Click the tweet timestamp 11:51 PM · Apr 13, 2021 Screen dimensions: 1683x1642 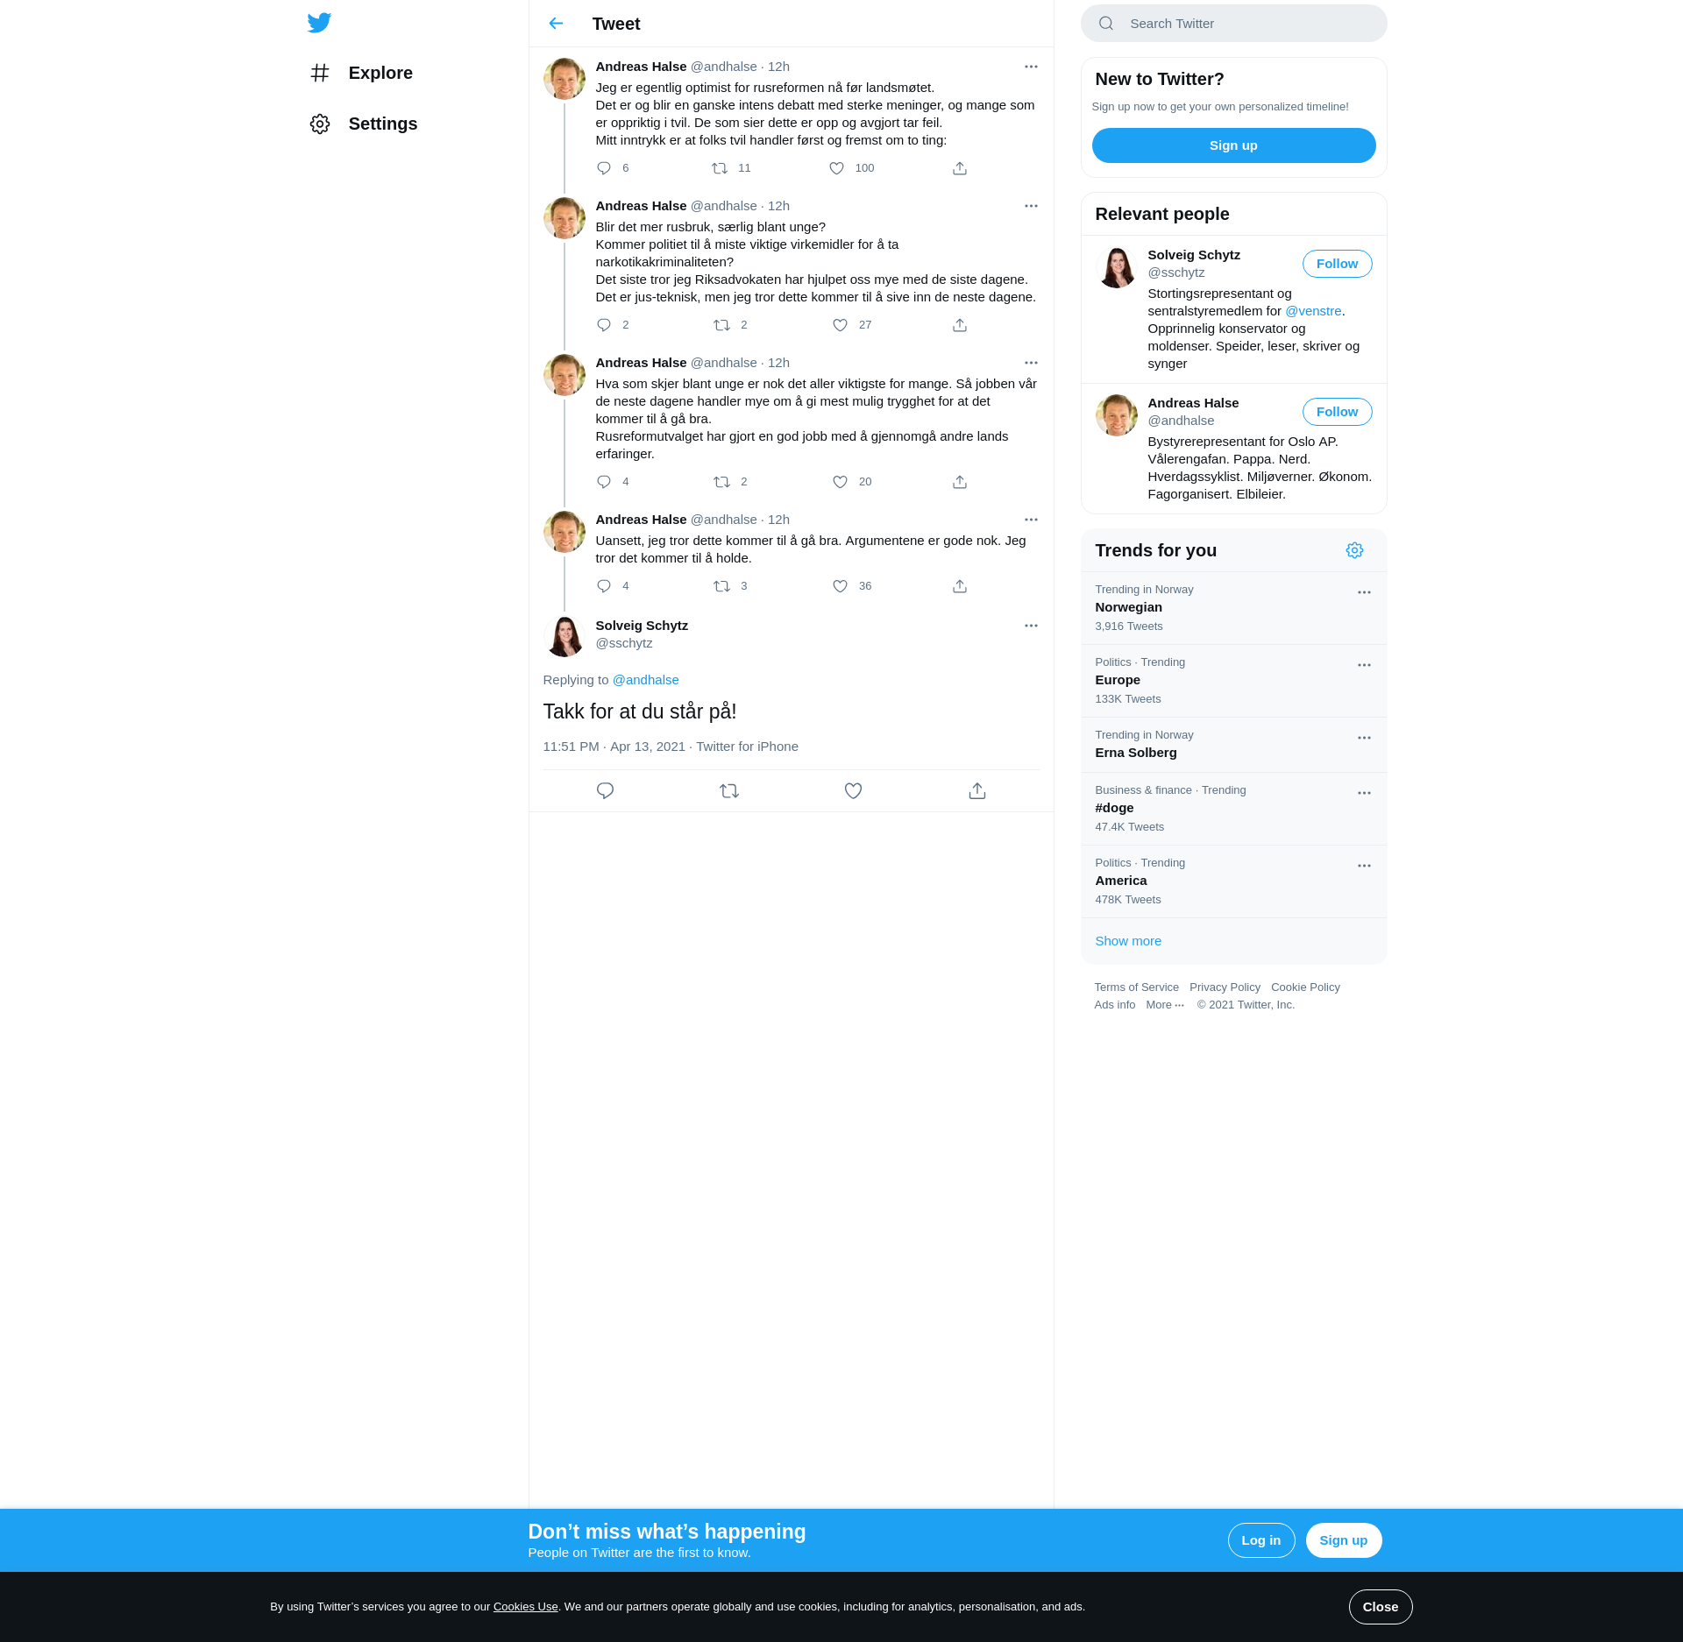click(614, 747)
